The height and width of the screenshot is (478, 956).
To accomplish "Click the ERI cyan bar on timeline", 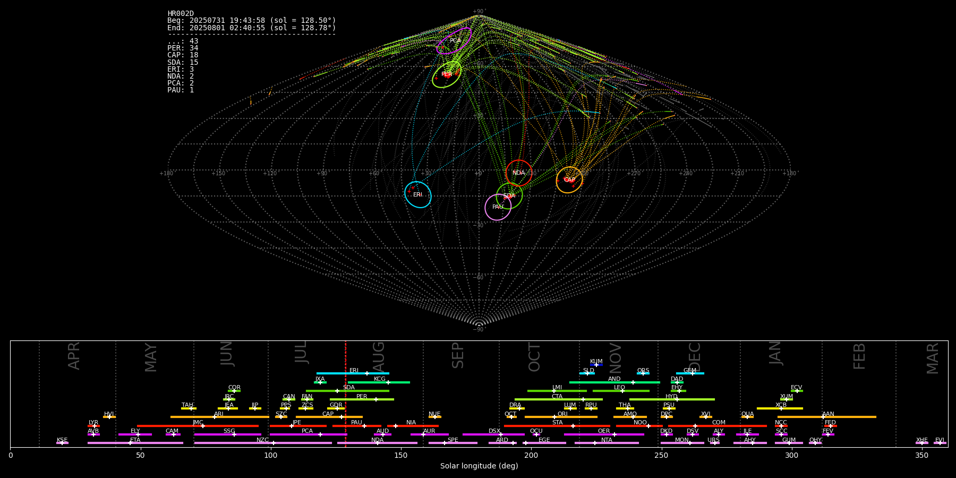I will (x=353, y=373).
